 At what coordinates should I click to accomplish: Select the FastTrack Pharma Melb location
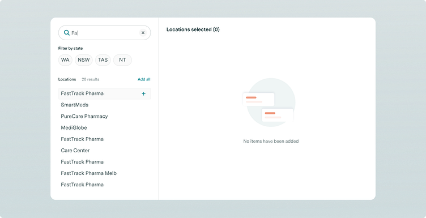[104, 173]
